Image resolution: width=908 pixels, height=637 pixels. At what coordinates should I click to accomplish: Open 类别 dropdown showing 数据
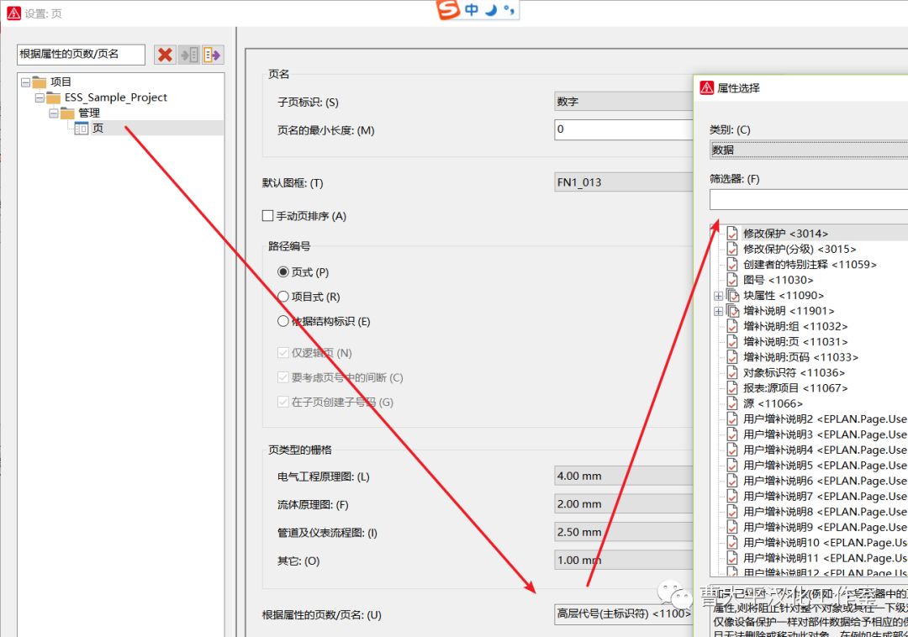click(x=809, y=150)
